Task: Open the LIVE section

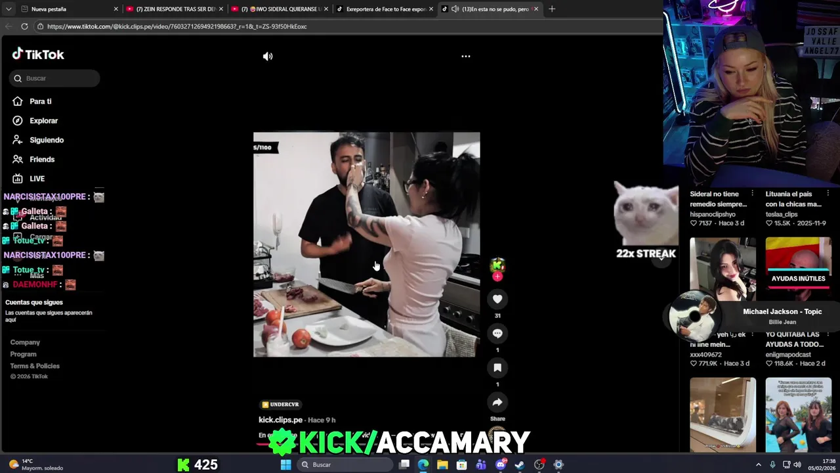Action: click(x=37, y=179)
